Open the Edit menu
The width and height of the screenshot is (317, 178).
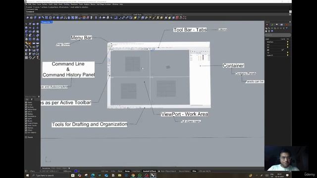(29, 4)
